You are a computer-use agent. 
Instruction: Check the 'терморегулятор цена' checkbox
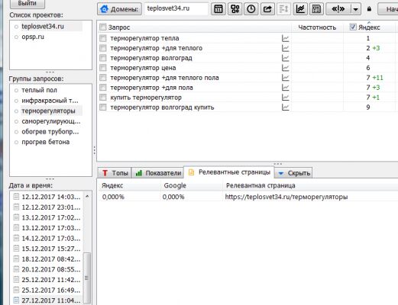pos(102,68)
